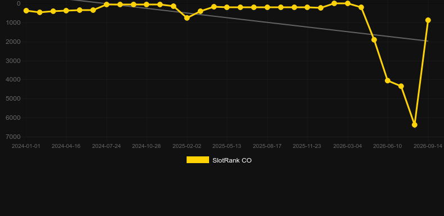
Task: Click the 2026-03-04 x-axis label
Action: coord(347,146)
